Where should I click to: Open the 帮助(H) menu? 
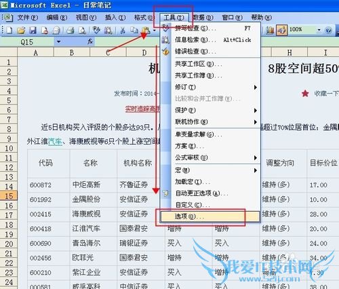[262, 18]
